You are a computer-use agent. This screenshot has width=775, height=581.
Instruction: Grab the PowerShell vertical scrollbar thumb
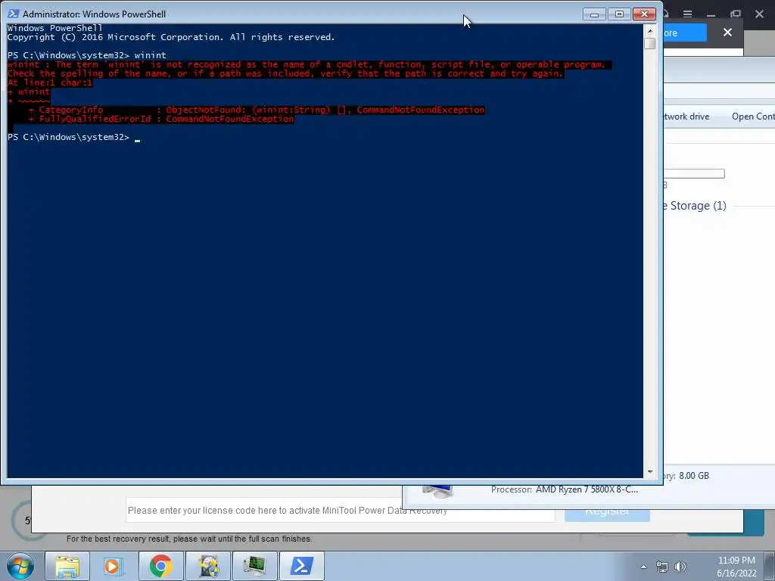tap(650, 43)
